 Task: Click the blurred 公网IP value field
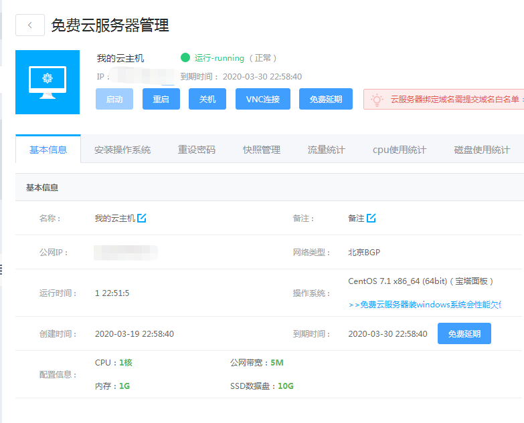tap(126, 253)
